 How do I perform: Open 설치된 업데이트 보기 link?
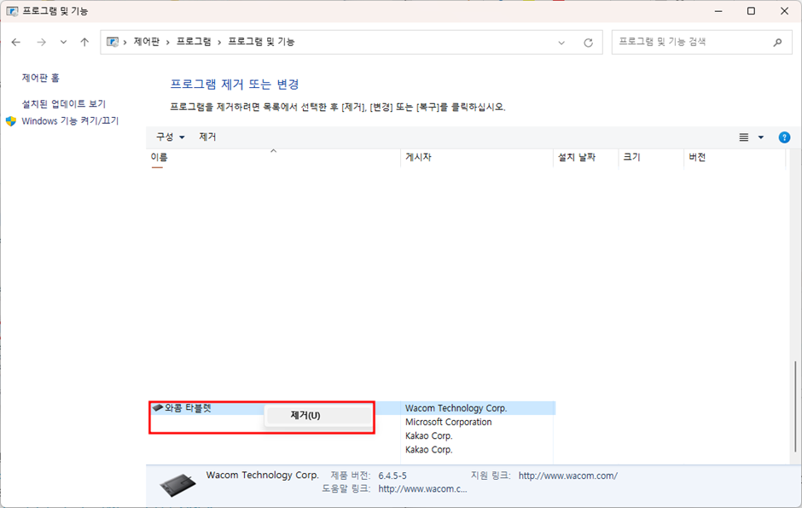tap(63, 104)
